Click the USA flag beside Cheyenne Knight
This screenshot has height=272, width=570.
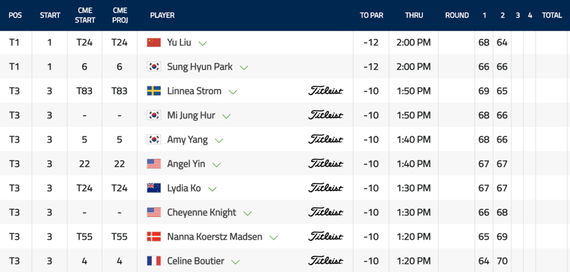click(x=154, y=212)
